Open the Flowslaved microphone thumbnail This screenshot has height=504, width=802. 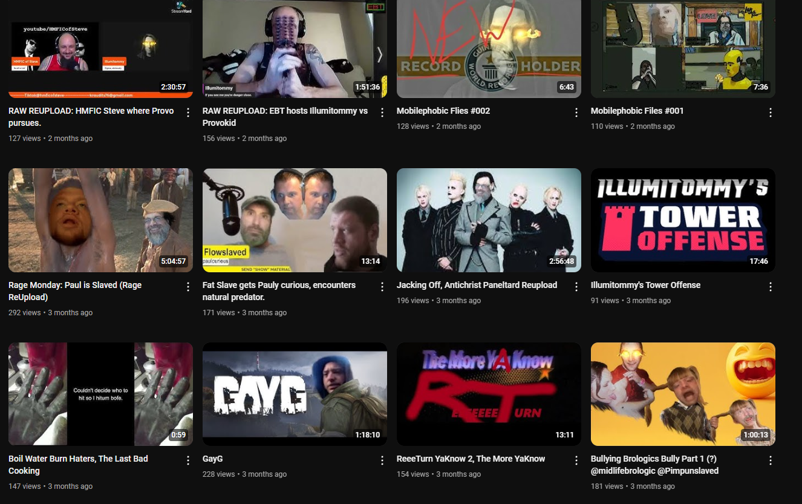tap(295, 220)
